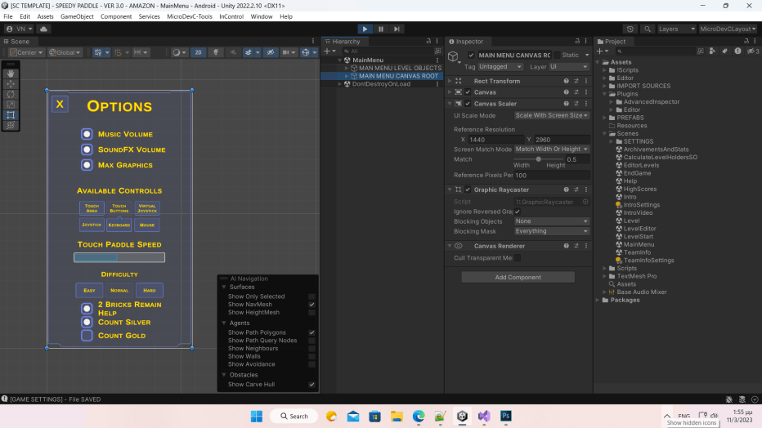
Task: Open the Screen Match Mode dropdown
Action: tap(551, 149)
